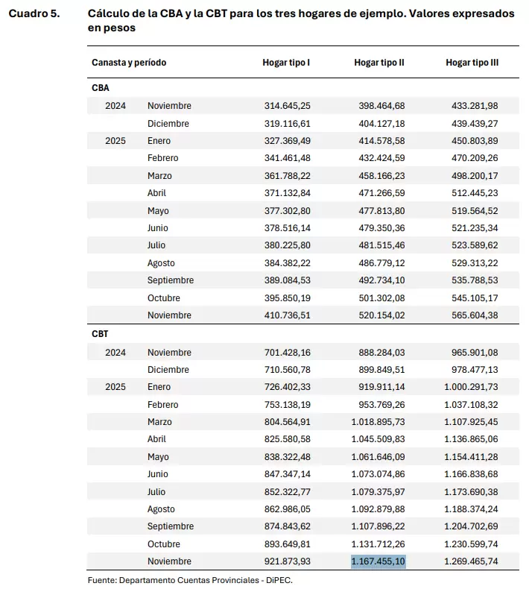
Task: Select CBA Marzo value 361.788,22
Action: [287, 176]
